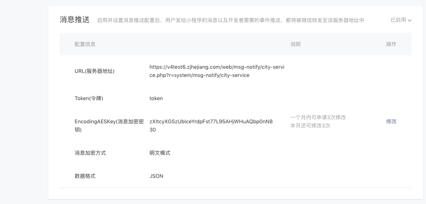Select the 说明 column header
The image size is (426, 204).
pyautogui.click(x=295, y=44)
